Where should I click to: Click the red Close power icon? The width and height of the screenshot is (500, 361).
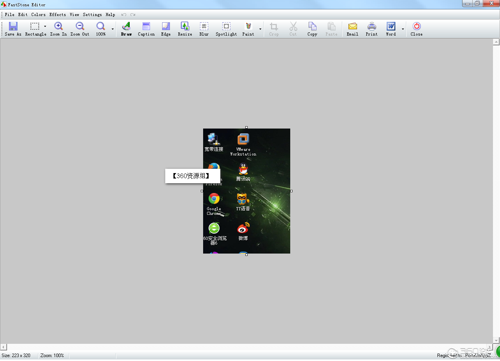pos(416,26)
